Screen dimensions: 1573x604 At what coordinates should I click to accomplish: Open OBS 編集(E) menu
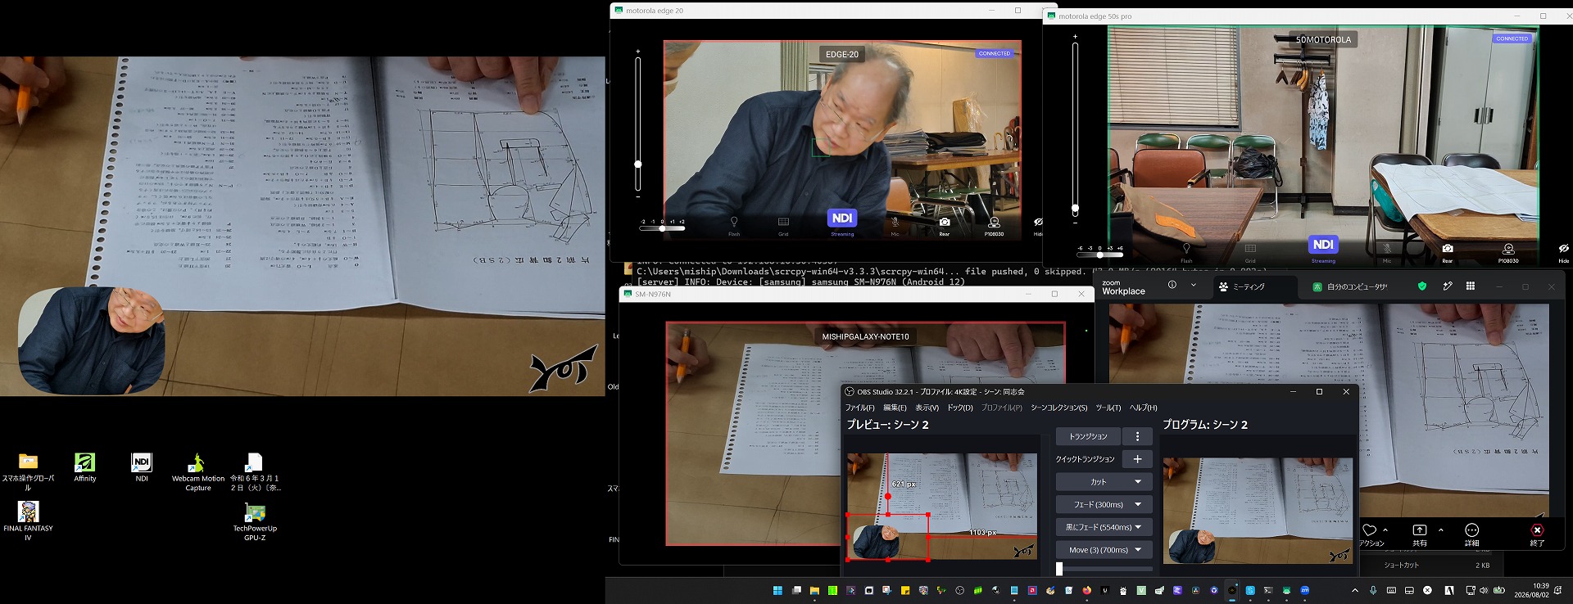pos(895,408)
